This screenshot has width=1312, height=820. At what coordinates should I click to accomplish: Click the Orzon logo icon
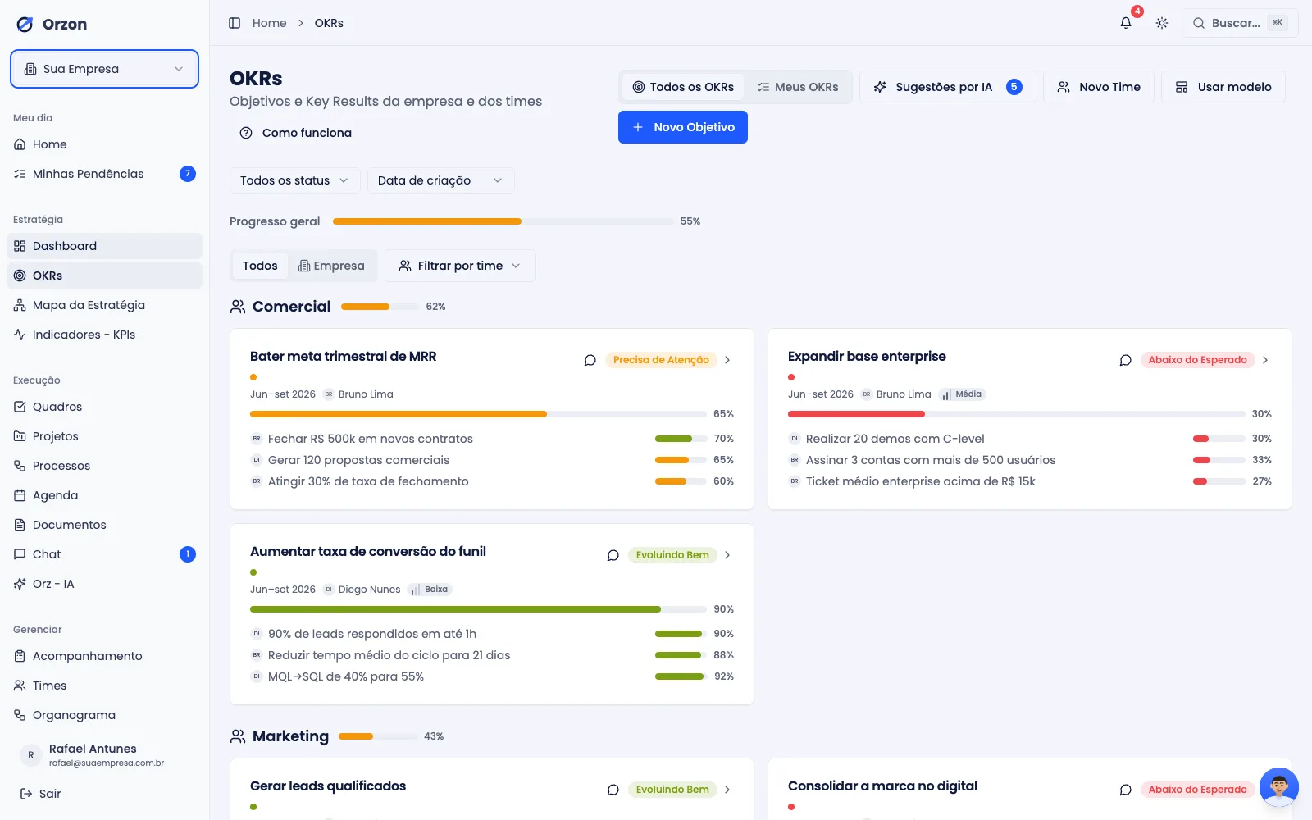pos(25,25)
